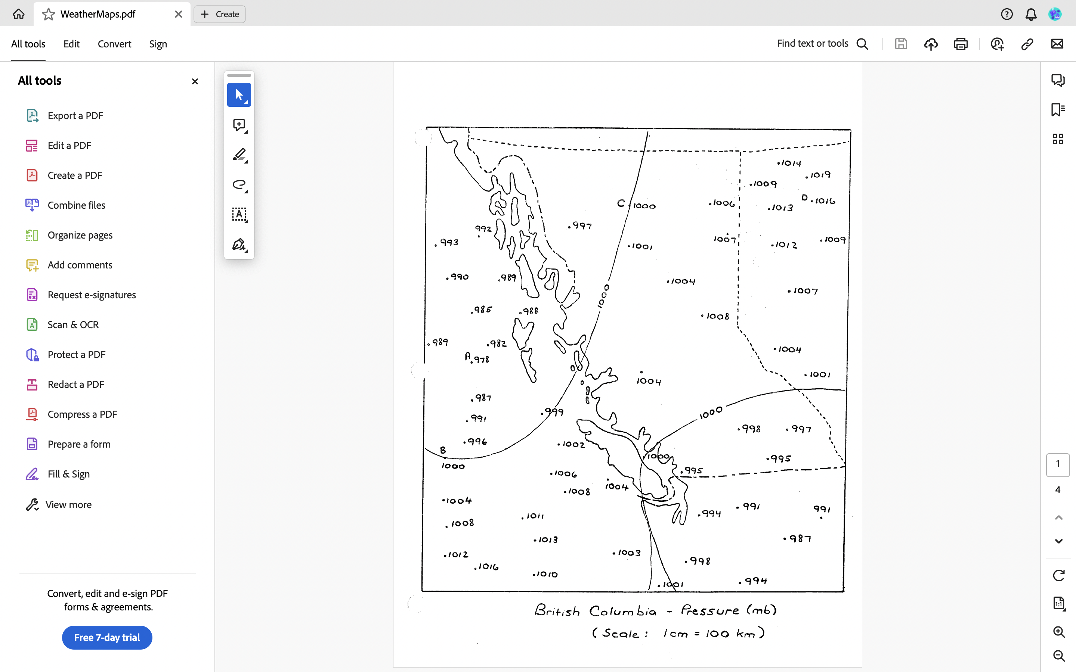Select the Highlight tool in floating toolbar
This screenshot has width=1076, height=672.
click(x=239, y=155)
